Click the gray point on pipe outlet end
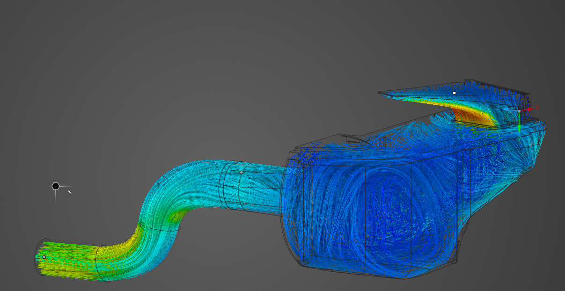 tap(44, 257)
